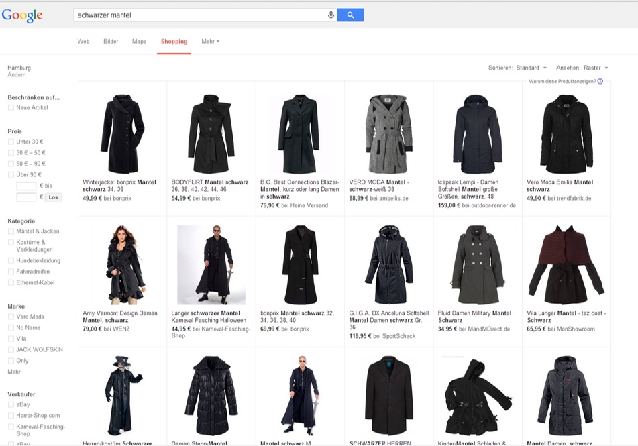Open the Vero Moda Emilia coat image
638x446 pixels.
point(566,134)
